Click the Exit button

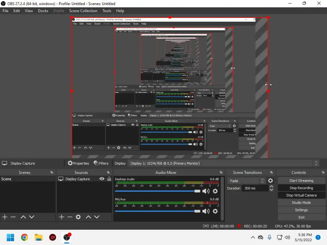click(x=301, y=217)
